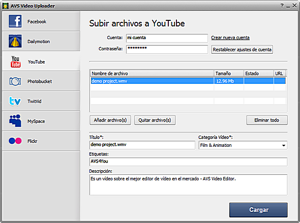Click Quitar archivo(s) button

click(x=155, y=120)
